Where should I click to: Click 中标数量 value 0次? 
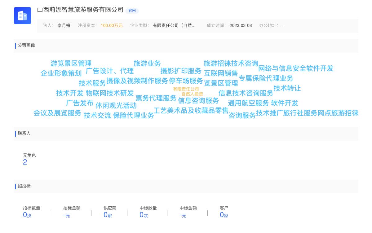coord(144,215)
